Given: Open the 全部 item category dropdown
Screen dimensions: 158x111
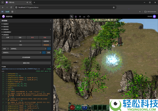Looking at the screenshot, I should click(5, 49).
